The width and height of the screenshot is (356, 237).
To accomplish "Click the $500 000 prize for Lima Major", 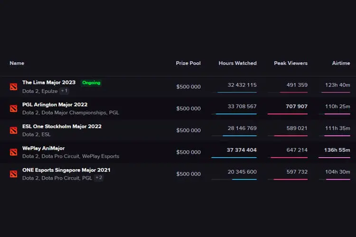I will 188,87.
